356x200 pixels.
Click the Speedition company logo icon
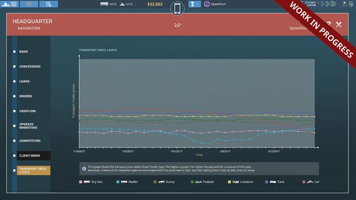click(x=207, y=4)
